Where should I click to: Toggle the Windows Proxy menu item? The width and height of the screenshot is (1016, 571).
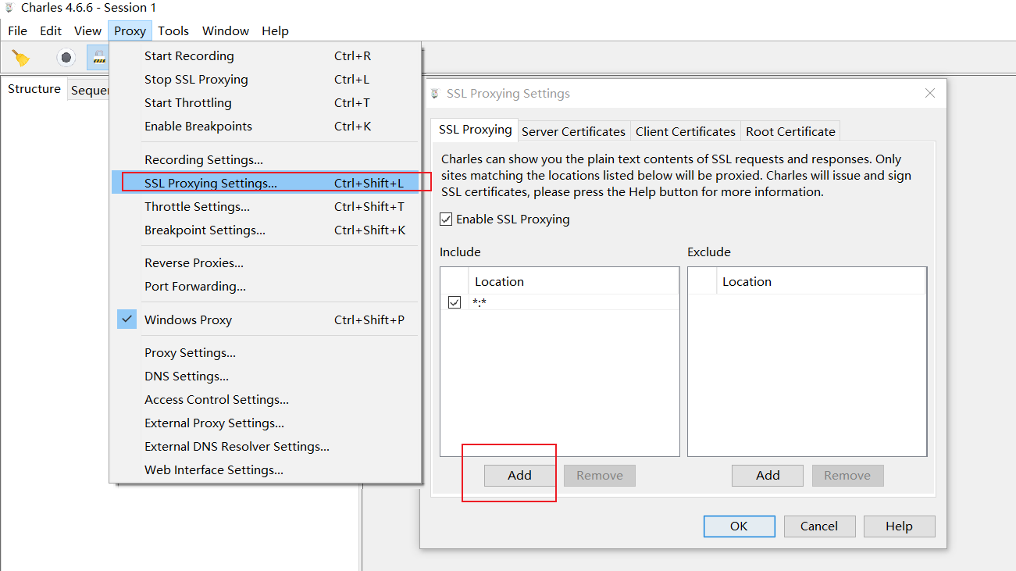click(266, 319)
